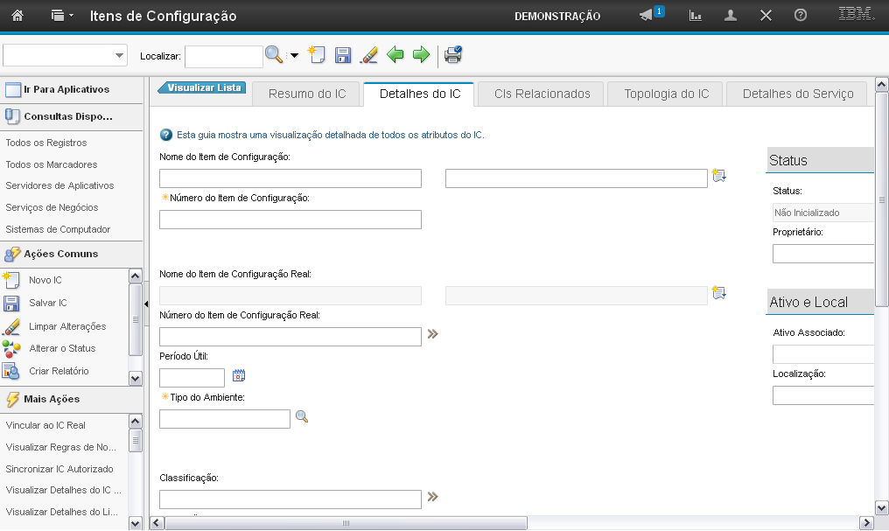
Task: Click the Clear Changes pencil toolbar icon
Action: pyautogui.click(x=369, y=55)
